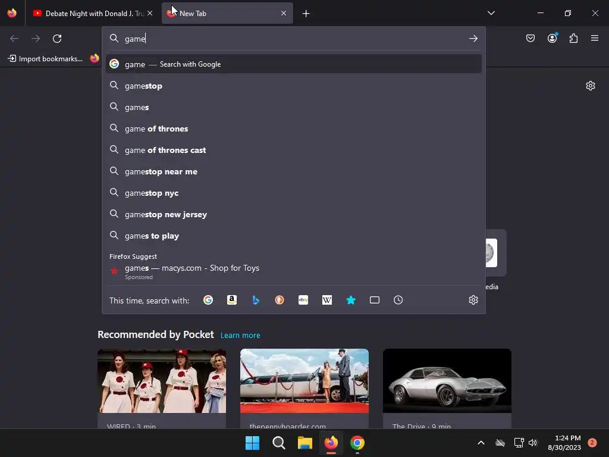Search open tabs using the tab icon
Image resolution: width=609 pixels, height=457 pixels.
point(375,300)
